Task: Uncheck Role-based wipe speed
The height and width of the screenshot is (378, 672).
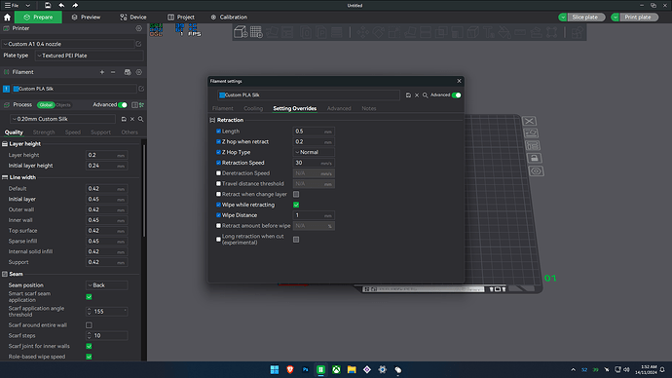Action: point(89,357)
